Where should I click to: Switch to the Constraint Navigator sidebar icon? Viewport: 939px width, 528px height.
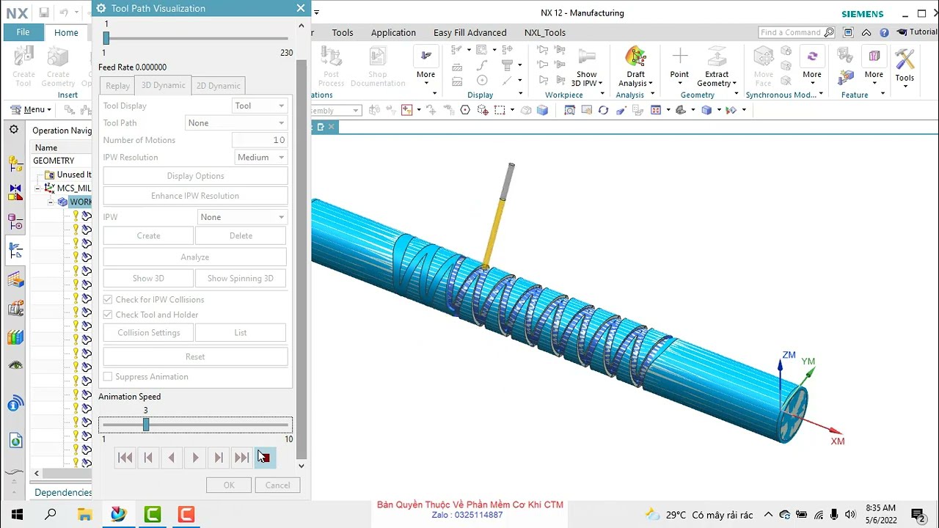click(x=15, y=192)
